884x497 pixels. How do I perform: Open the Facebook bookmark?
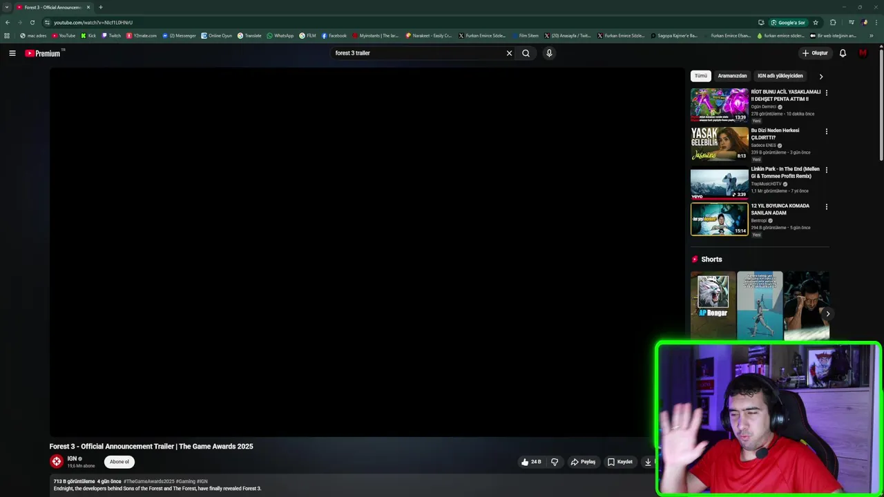[x=334, y=36]
